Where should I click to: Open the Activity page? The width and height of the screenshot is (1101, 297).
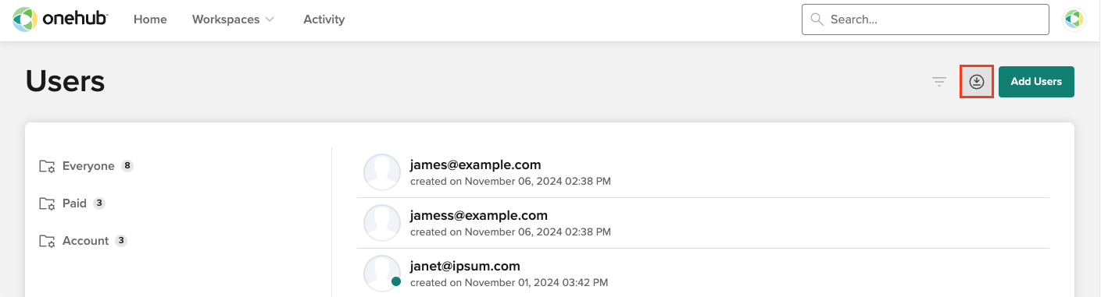pyautogui.click(x=324, y=19)
